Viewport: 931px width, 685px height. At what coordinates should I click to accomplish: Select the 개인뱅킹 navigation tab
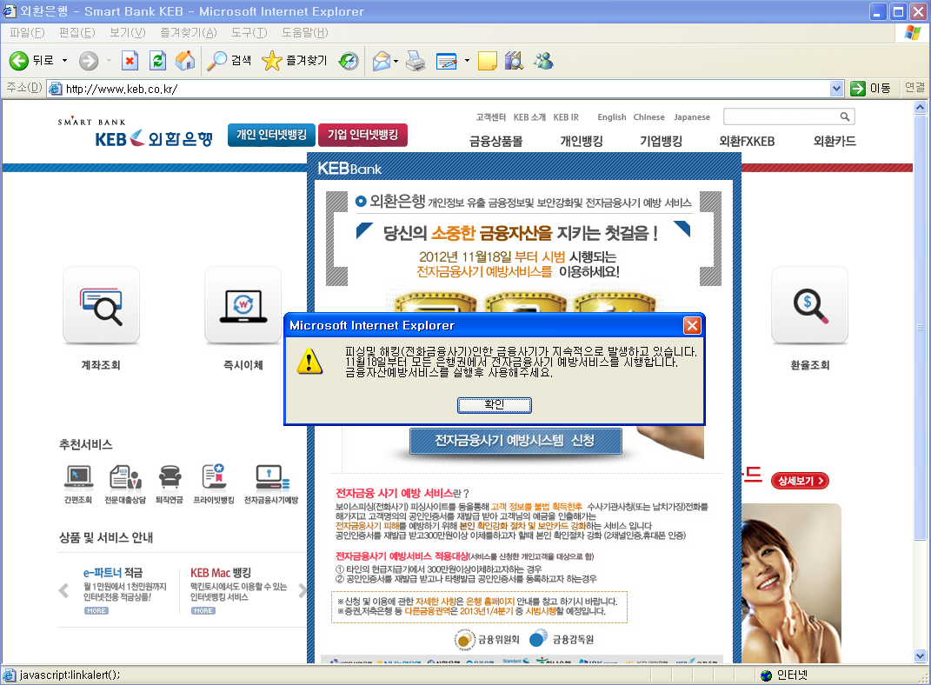pos(582,142)
